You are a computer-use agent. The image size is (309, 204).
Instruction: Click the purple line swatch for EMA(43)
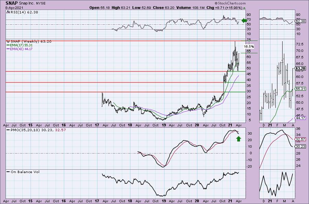coord(8,49)
